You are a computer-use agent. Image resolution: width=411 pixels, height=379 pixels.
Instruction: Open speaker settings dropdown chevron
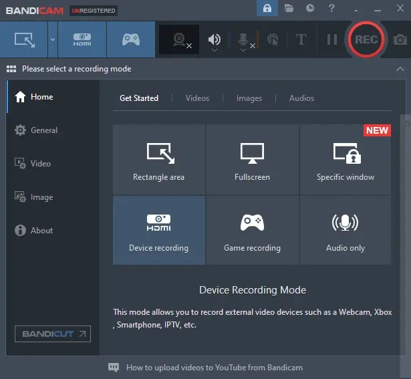click(x=215, y=50)
